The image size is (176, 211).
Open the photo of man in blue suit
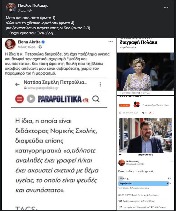tap(146, 136)
